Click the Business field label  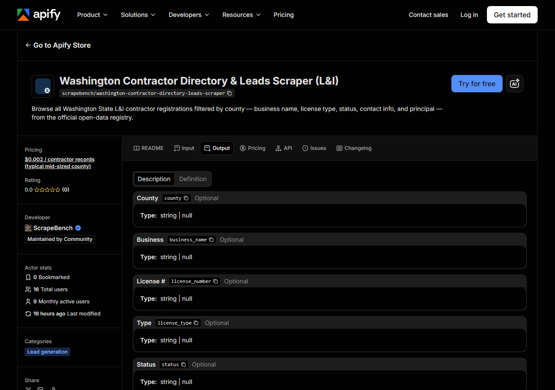click(150, 240)
